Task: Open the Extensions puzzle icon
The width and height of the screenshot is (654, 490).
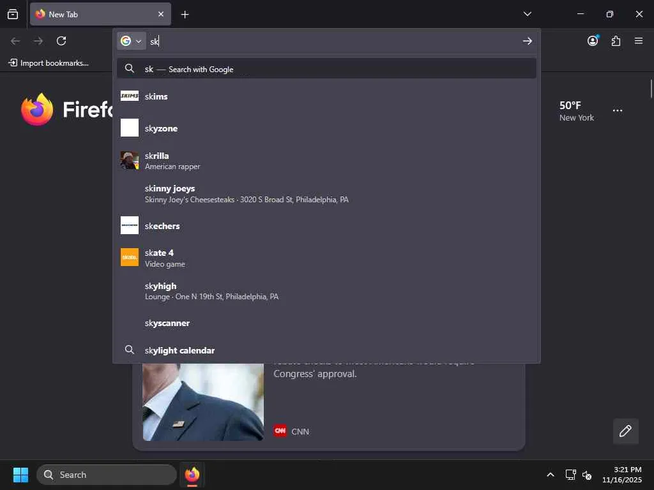Action: (x=616, y=41)
